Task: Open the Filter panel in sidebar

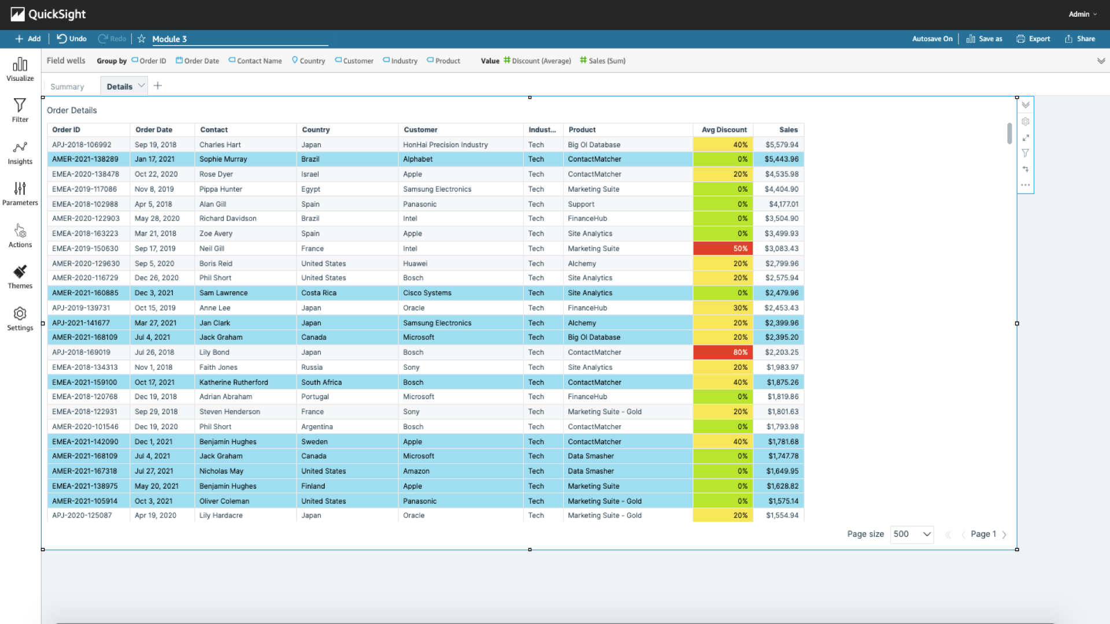Action: (20, 110)
